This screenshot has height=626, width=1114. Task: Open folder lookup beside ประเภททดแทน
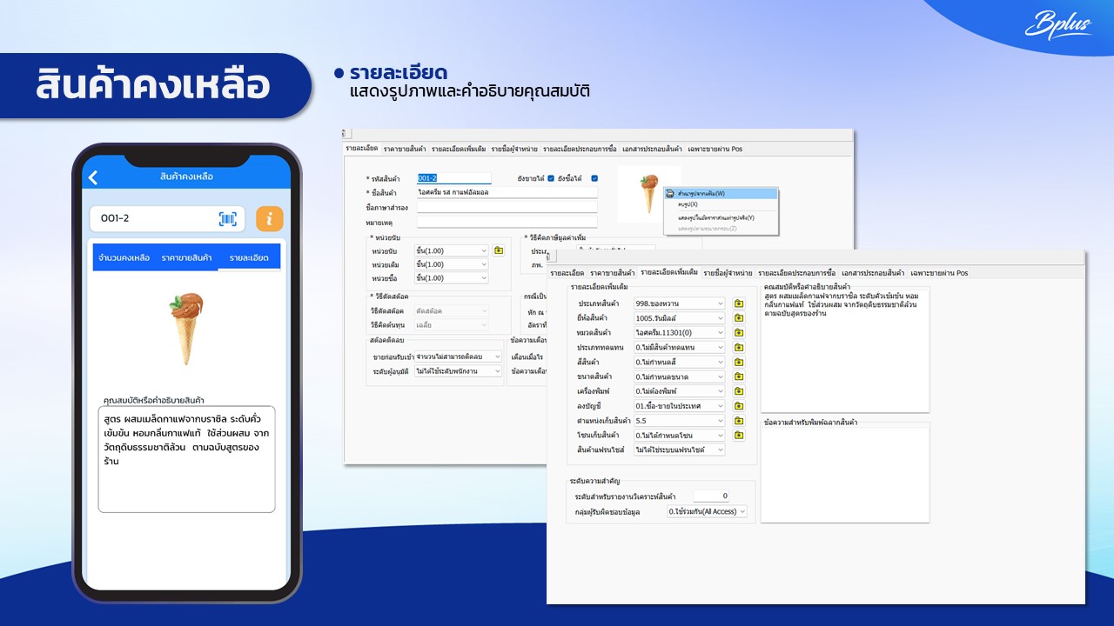tap(739, 348)
